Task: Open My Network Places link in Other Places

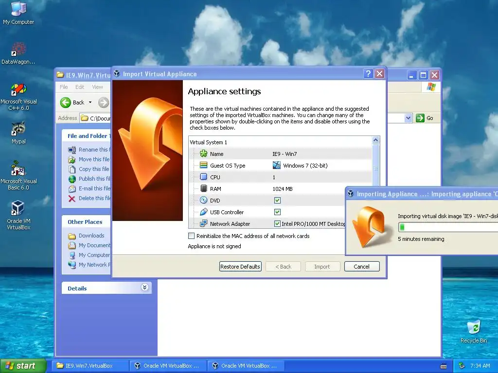Action: [x=95, y=265]
